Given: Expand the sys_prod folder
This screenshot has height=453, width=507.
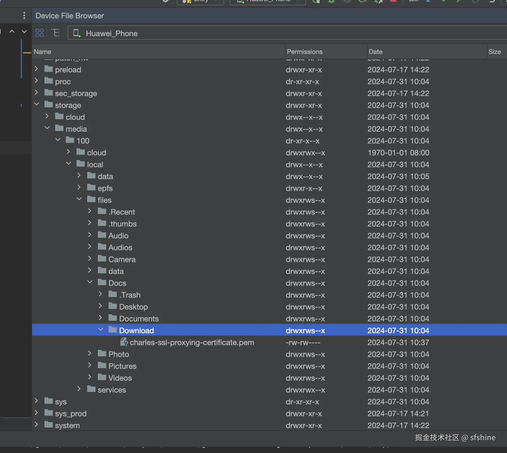Looking at the screenshot, I should point(36,413).
